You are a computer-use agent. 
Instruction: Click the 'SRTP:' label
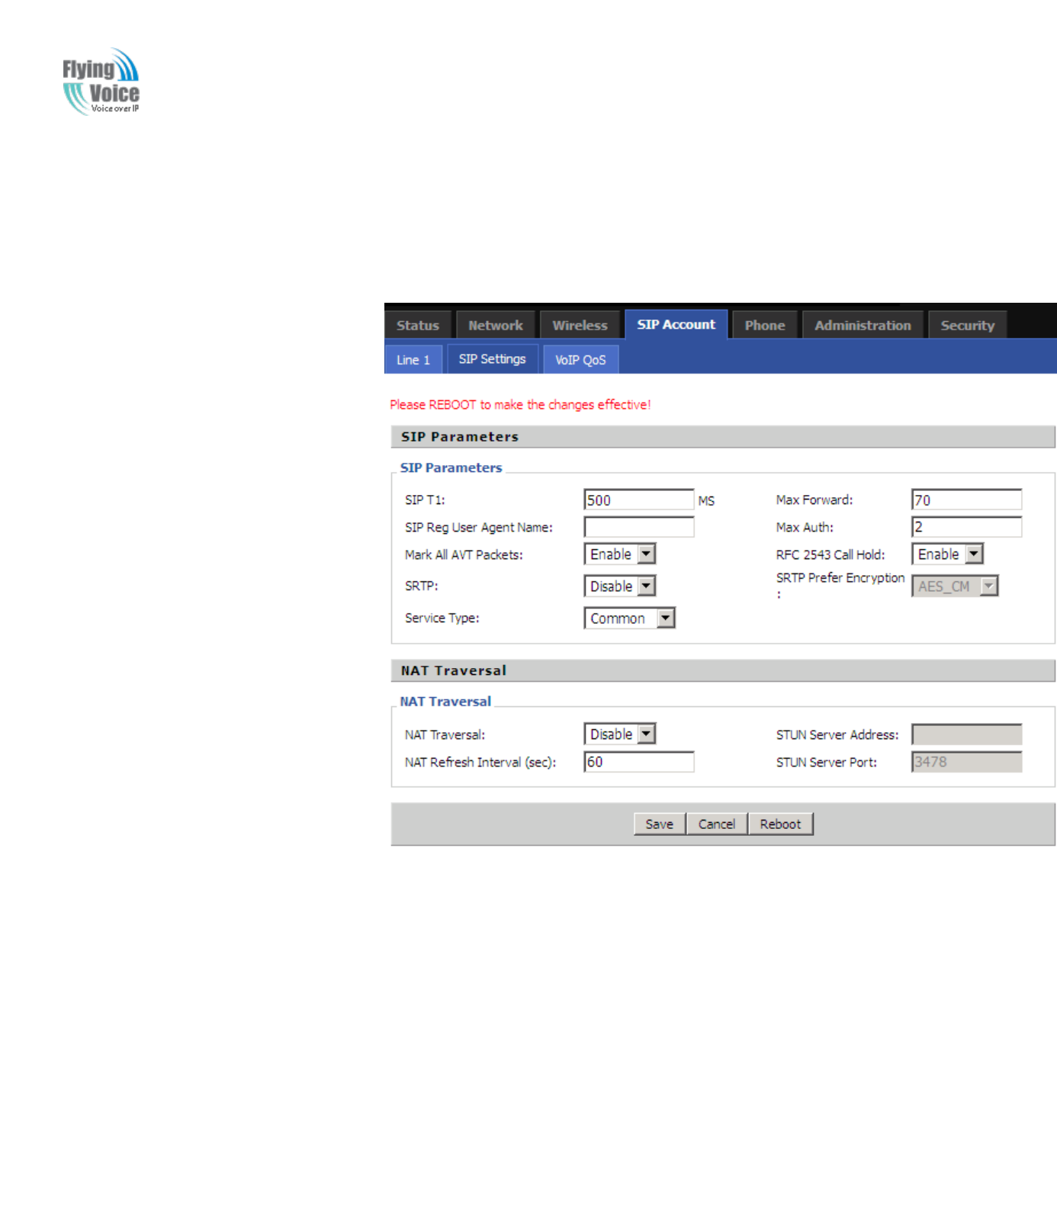[x=422, y=586]
